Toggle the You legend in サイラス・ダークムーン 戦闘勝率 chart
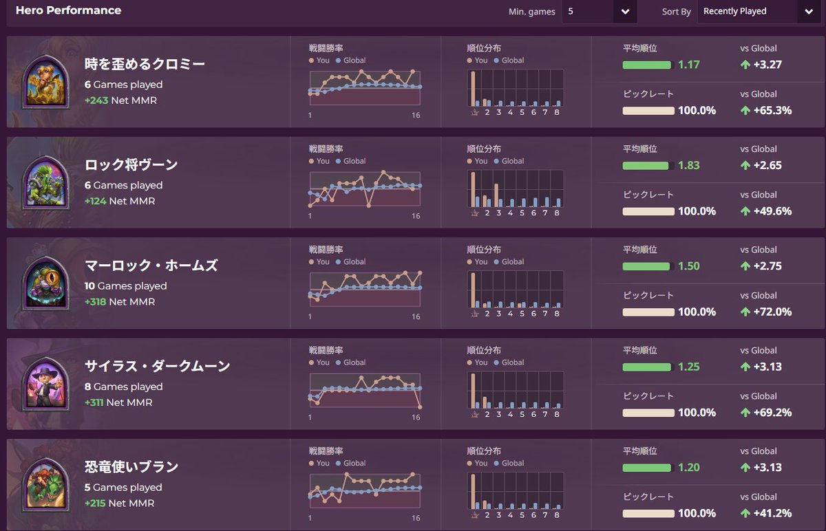Screen dimensions: 826x531 pyautogui.click(x=319, y=362)
